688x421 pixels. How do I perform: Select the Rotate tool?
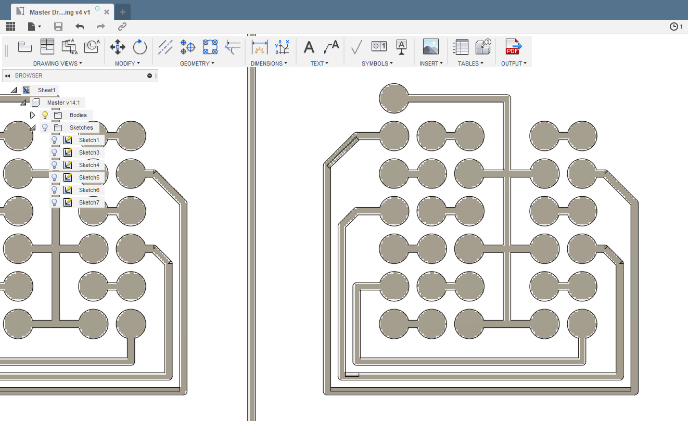139,47
